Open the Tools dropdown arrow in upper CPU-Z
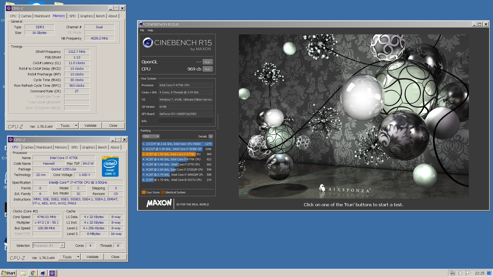Viewport: 493px width, 277px height. click(76, 126)
